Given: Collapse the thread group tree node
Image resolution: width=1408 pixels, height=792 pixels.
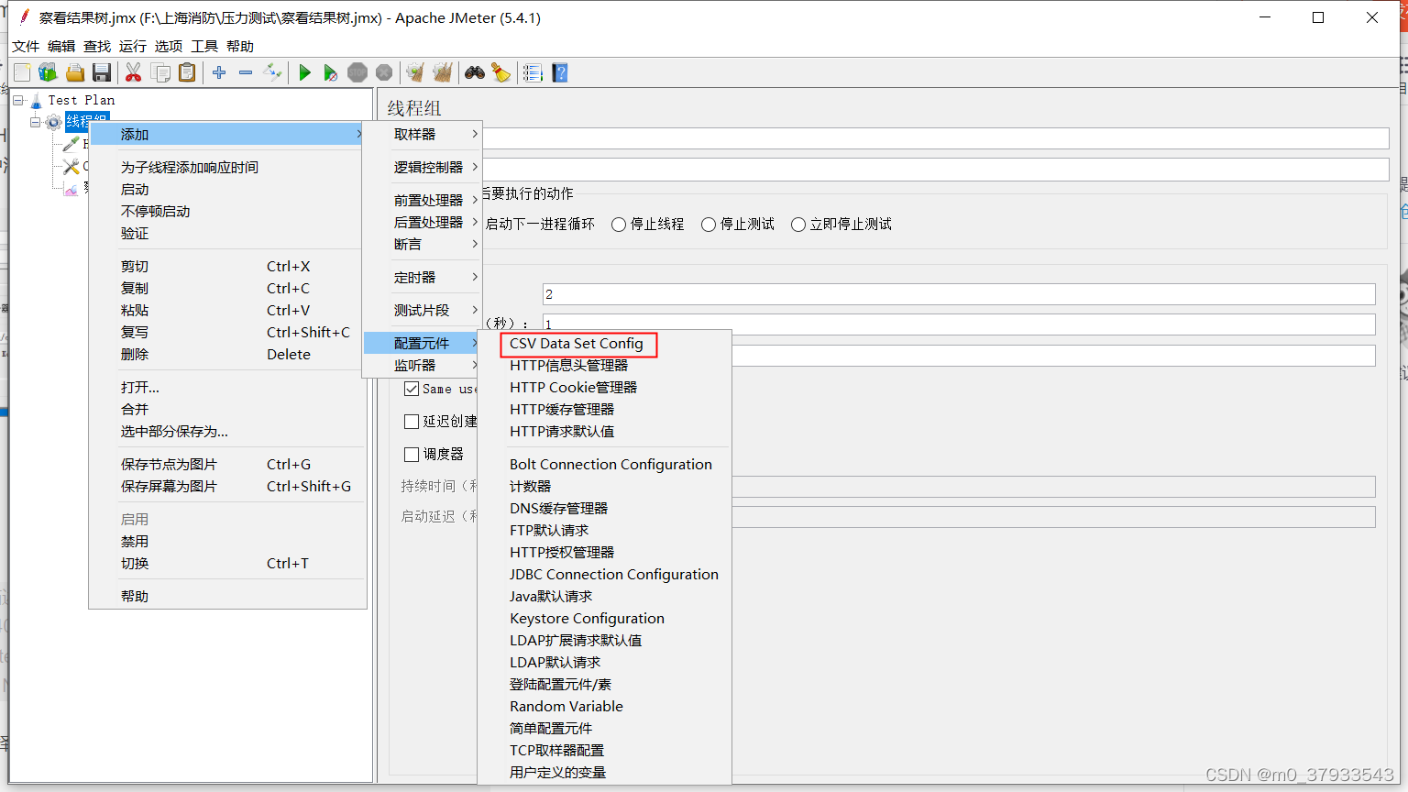Looking at the screenshot, I should point(36,122).
